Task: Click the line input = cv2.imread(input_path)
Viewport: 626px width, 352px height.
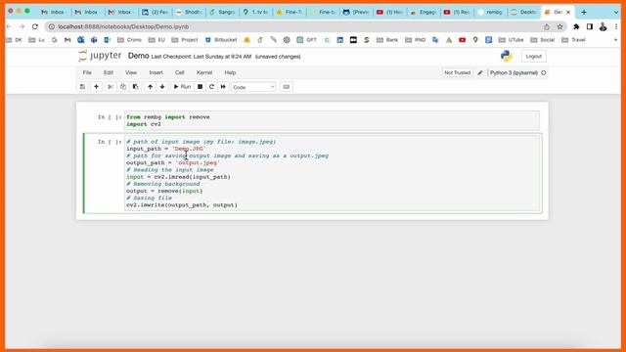Action: (178, 176)
